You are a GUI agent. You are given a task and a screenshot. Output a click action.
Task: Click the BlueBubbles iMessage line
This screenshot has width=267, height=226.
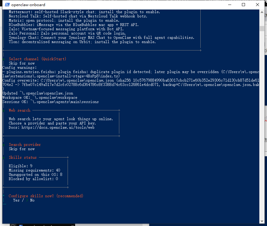(x=74, y=25)
